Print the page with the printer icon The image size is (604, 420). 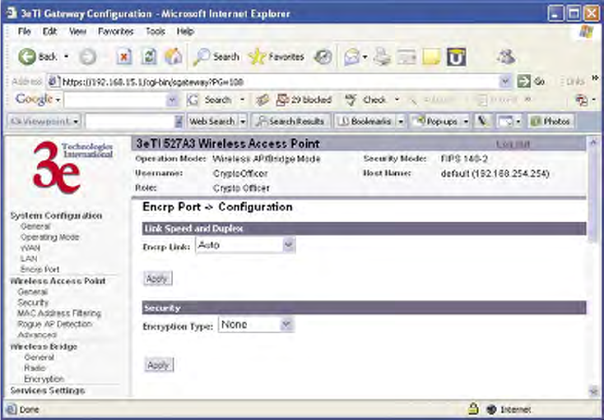click(x=382, y=58)
